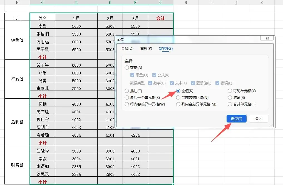Click the 袁若涵 name cell
Viewport: 283px width, 185px height.
tap(43, 134)
